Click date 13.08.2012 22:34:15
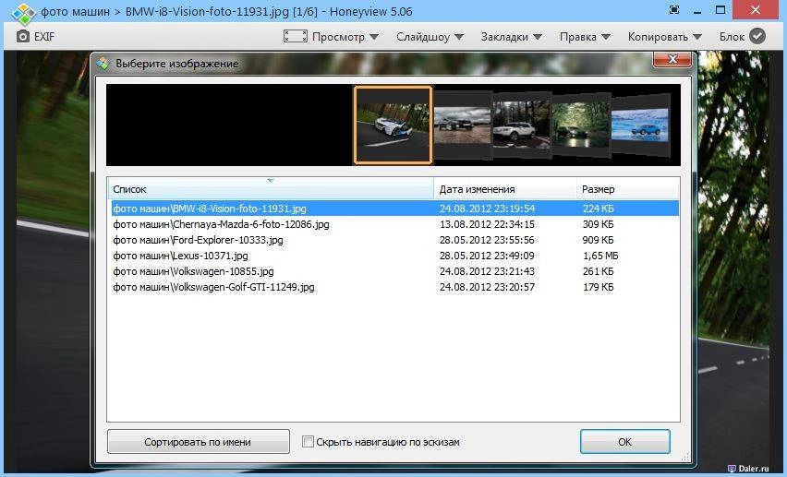 (x=487, y=224)
